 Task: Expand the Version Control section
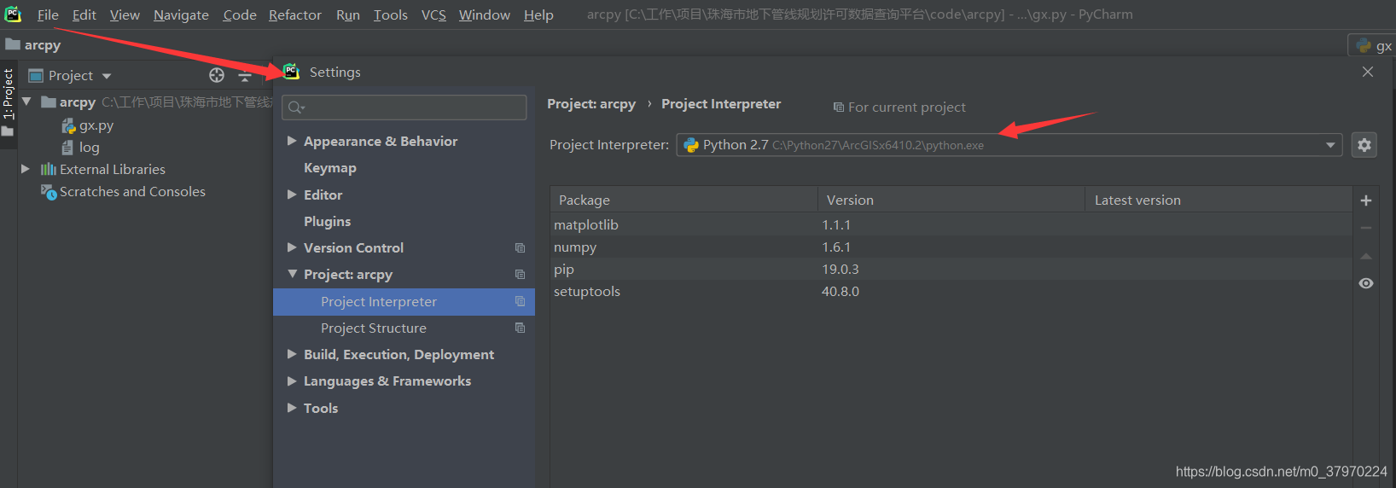292,247
